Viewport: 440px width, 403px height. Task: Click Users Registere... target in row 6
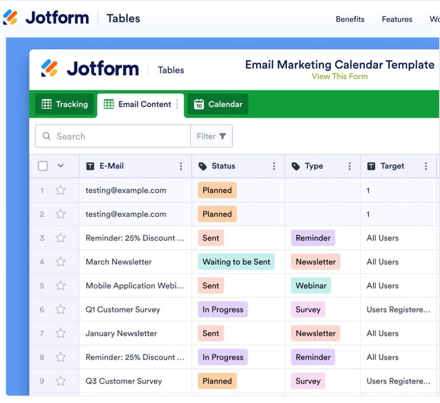398,310
